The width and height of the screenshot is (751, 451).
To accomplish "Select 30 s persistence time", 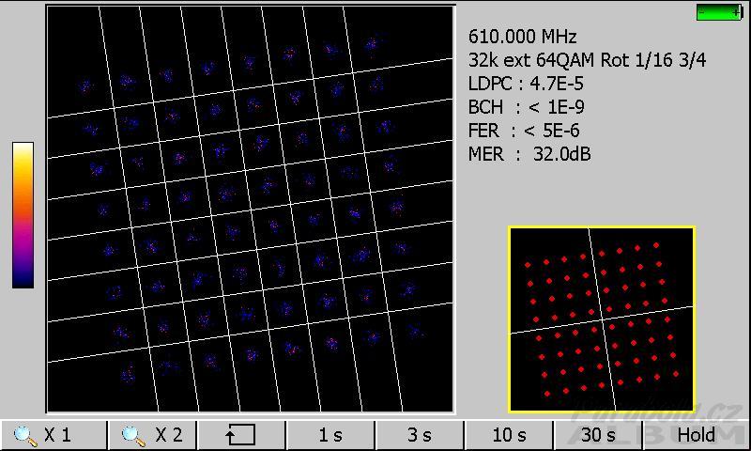I will click(598, 435).
